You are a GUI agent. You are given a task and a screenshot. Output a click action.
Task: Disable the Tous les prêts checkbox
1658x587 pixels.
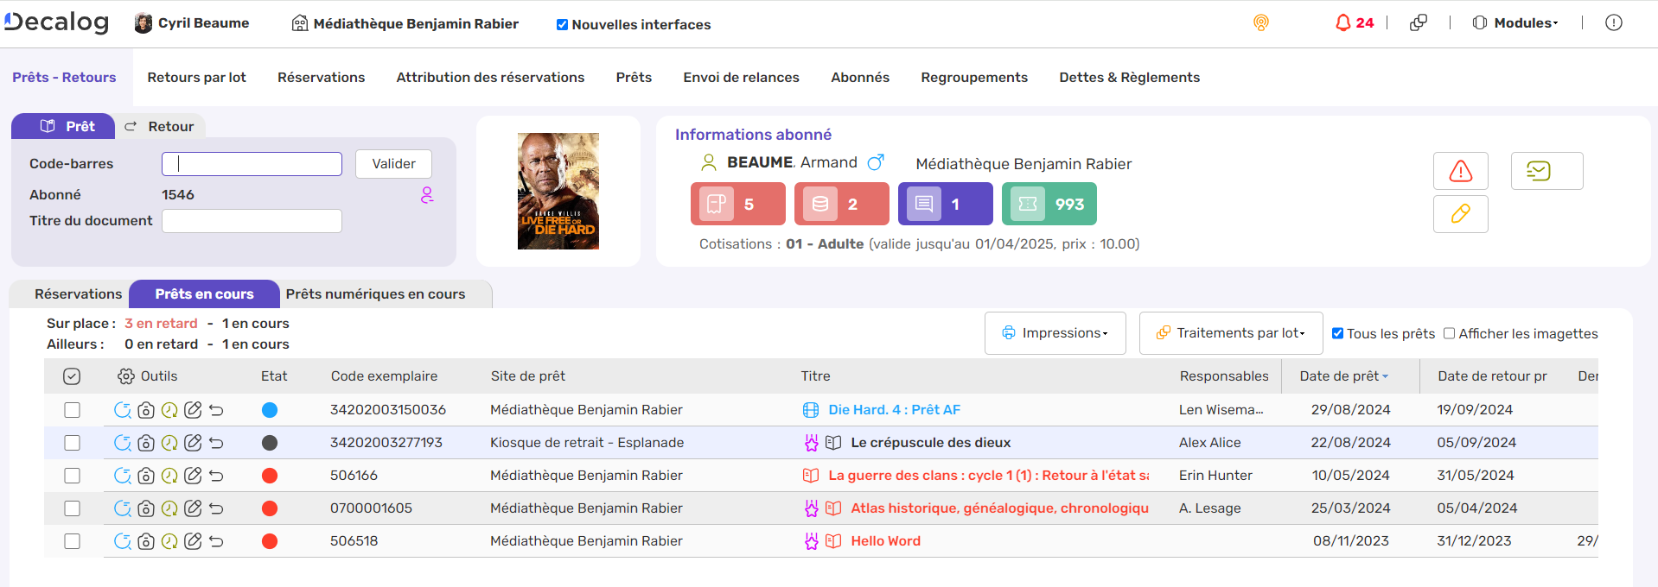(x=1337, y=333)
